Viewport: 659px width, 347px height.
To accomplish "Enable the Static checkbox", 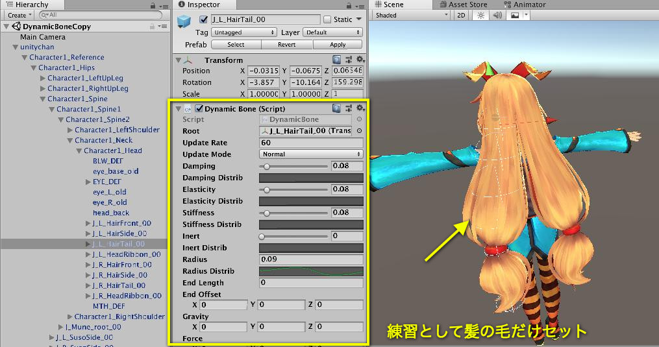I will point(327,19).
